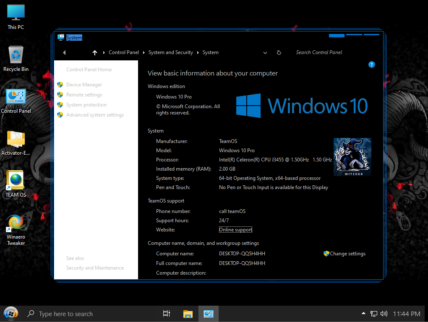Select the 24/7 support hours value
The image size is (428, 322).
(224, 220)
